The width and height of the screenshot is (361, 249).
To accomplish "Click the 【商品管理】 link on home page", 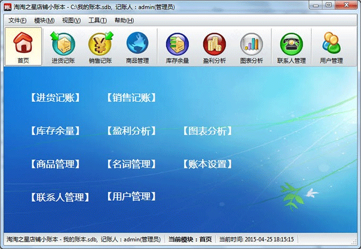I will pos(55,164).
